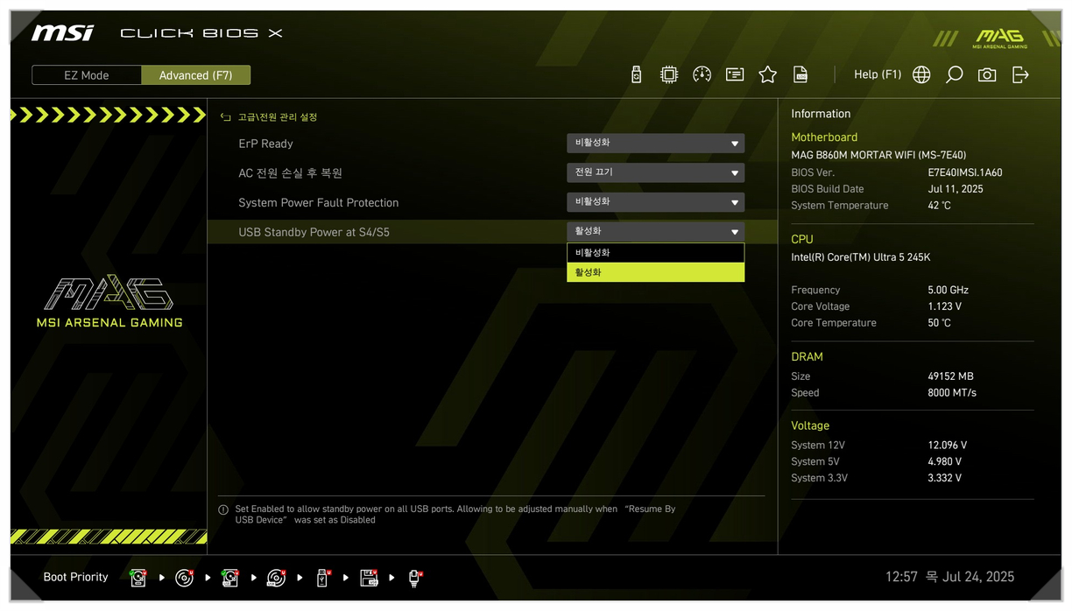The width and height of the screenshot is (1072, 611).
Task: Choose 비활성화 in the open dropdown list
Action: [655, 253]
